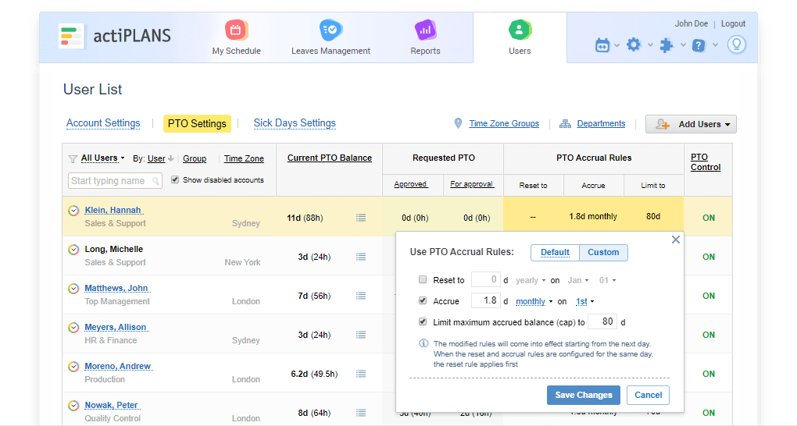Image resolution: width=797 pixels, height=426 pixels.
Task: Toggle PTO Control ON for Meyers, Allison
Action: [x=709, y=335]
